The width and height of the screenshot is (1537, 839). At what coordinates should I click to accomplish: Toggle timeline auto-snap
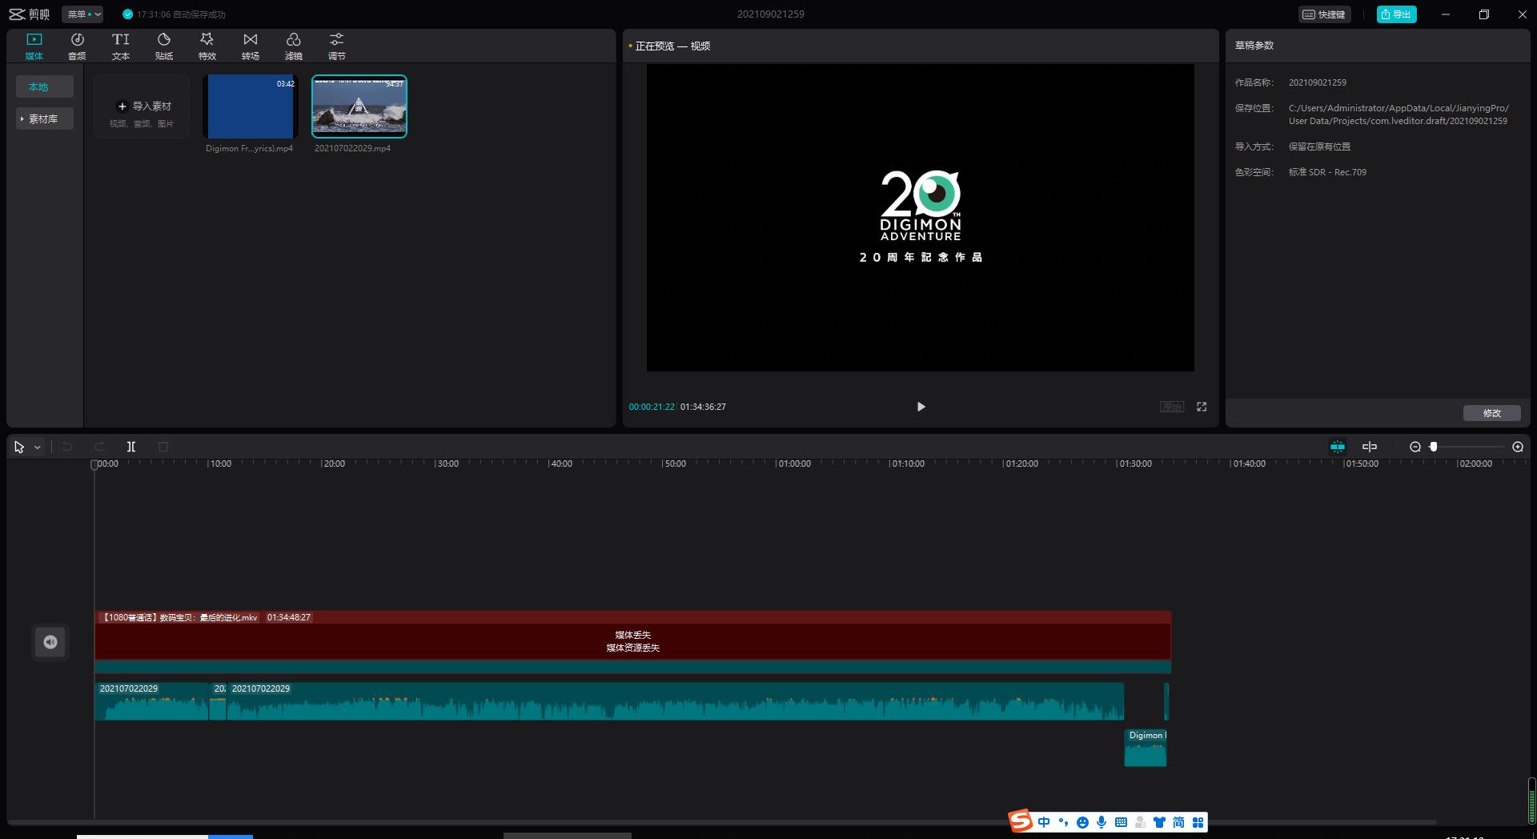coord(1337,447)
